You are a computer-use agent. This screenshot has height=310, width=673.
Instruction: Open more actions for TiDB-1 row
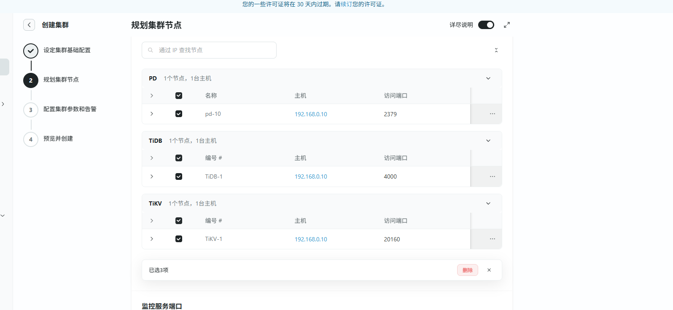(x=492, y=176)
